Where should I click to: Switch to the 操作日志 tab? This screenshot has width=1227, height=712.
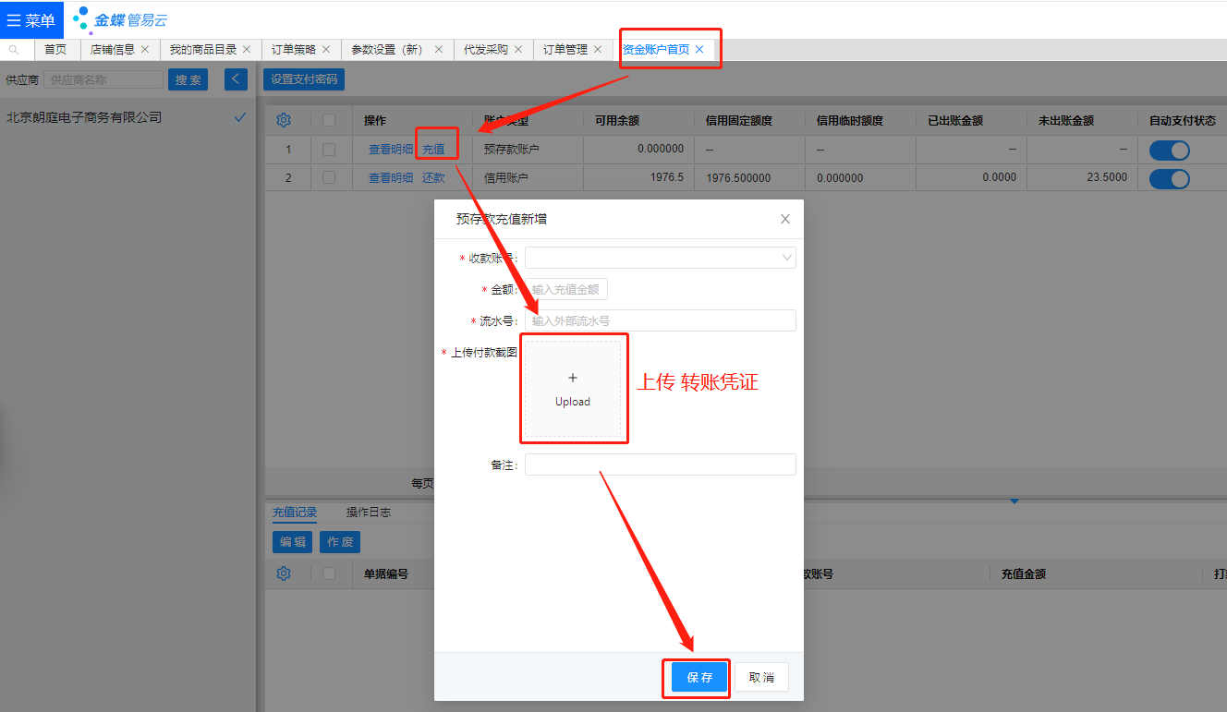368,513
